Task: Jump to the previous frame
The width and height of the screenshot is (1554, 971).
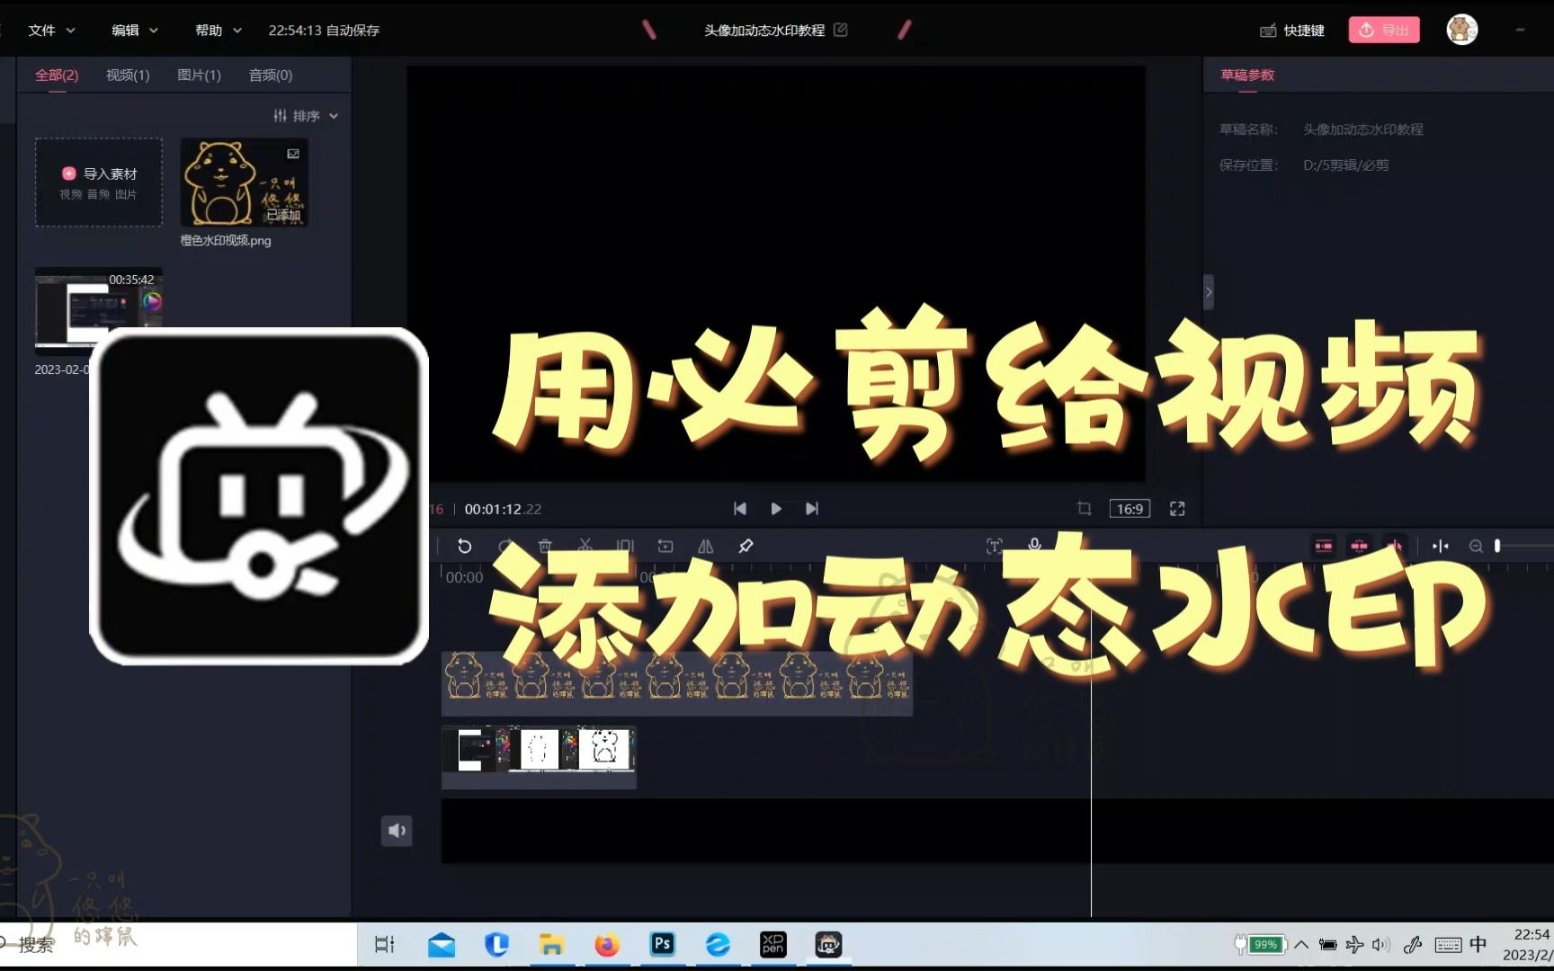Action: 739,509
